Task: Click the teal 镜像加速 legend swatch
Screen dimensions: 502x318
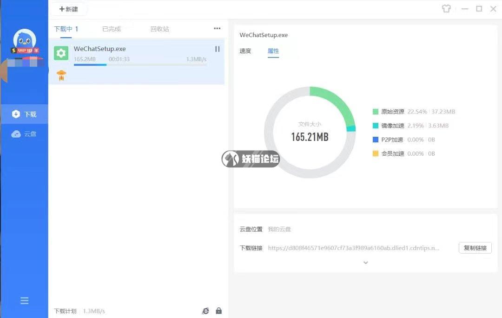Action: (x=376, y=126)
